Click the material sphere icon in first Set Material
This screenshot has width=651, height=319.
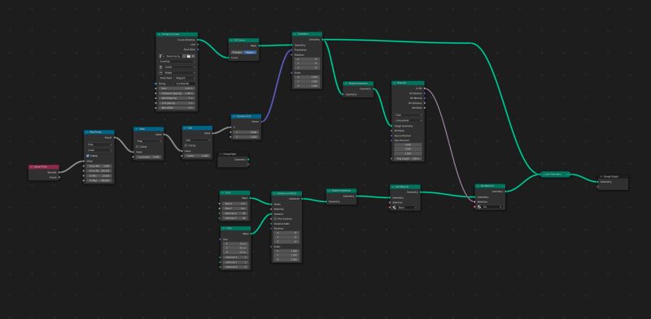395,207
